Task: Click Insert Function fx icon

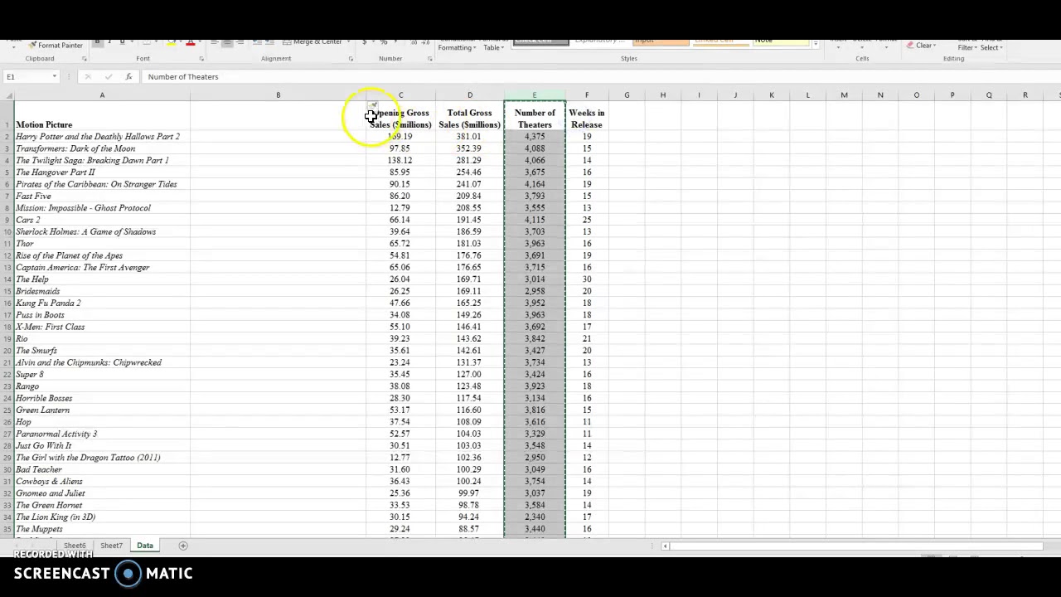Action: 128,76
